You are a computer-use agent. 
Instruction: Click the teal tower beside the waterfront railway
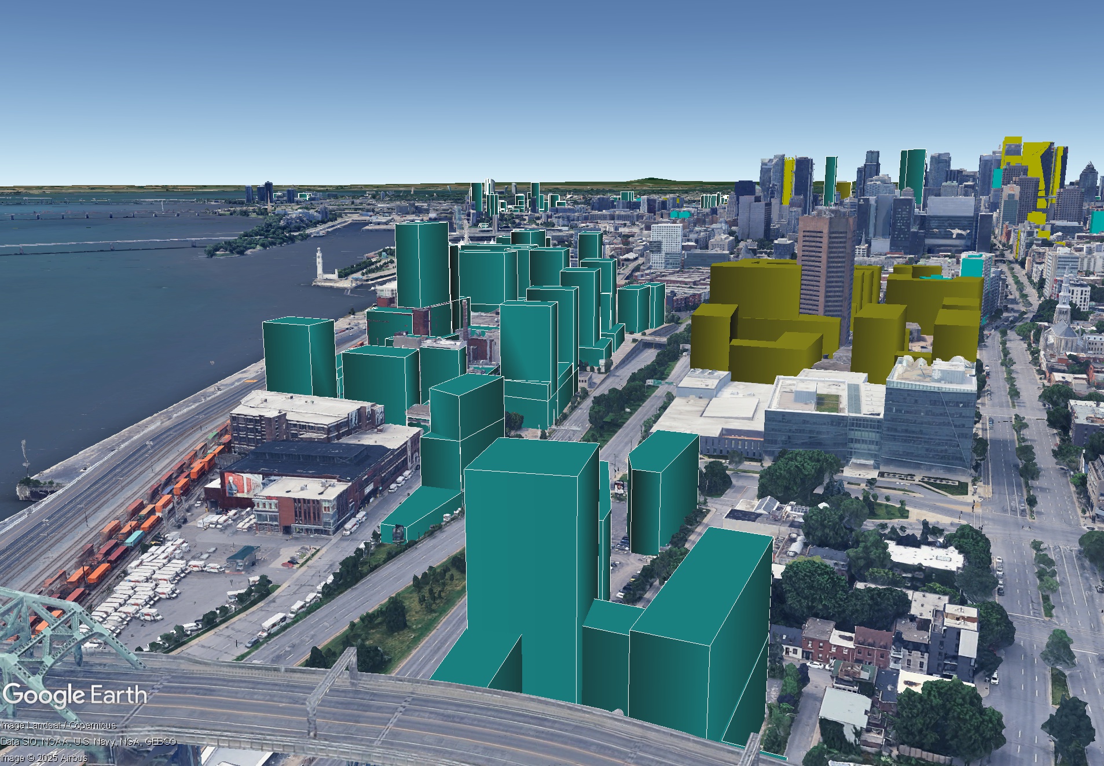pyautogui.click(x=299, y=356)
